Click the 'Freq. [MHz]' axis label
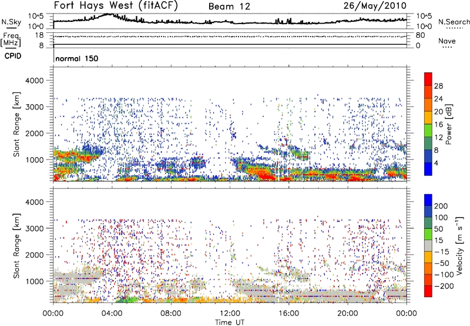This screenshot has width=470, height=326. 11,39
